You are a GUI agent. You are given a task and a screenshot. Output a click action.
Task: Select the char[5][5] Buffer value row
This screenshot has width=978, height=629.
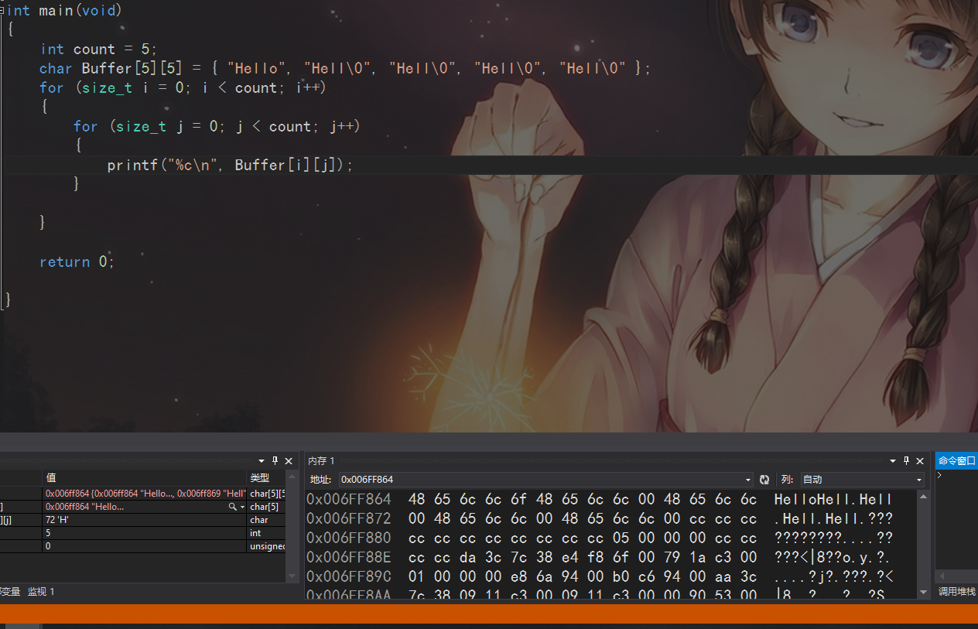click(x=144, y=494)
